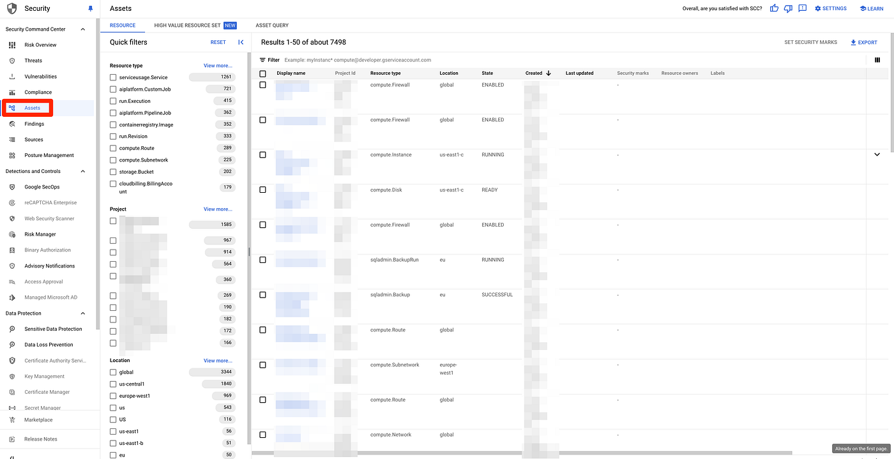Open Marketplace cart icon
Viewport: 894px width, 459px height.
(x=12, y=420)
